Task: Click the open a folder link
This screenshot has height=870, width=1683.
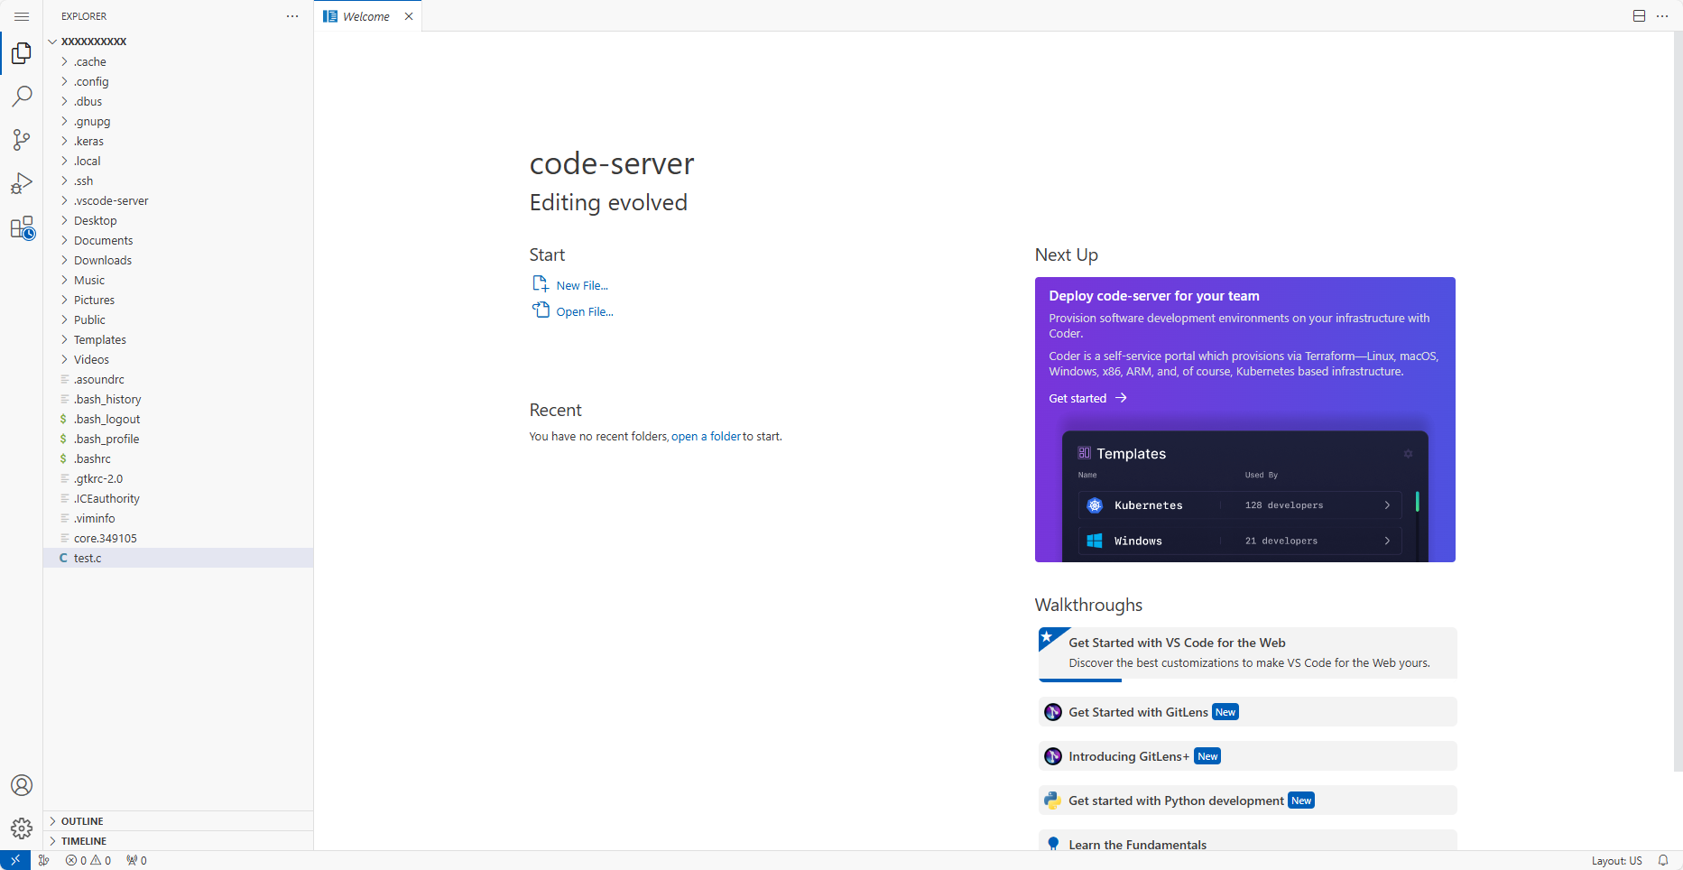Action: tap(706, 436)
